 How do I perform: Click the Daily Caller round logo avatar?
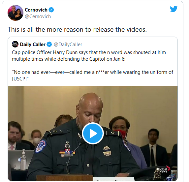pos(15,44)
